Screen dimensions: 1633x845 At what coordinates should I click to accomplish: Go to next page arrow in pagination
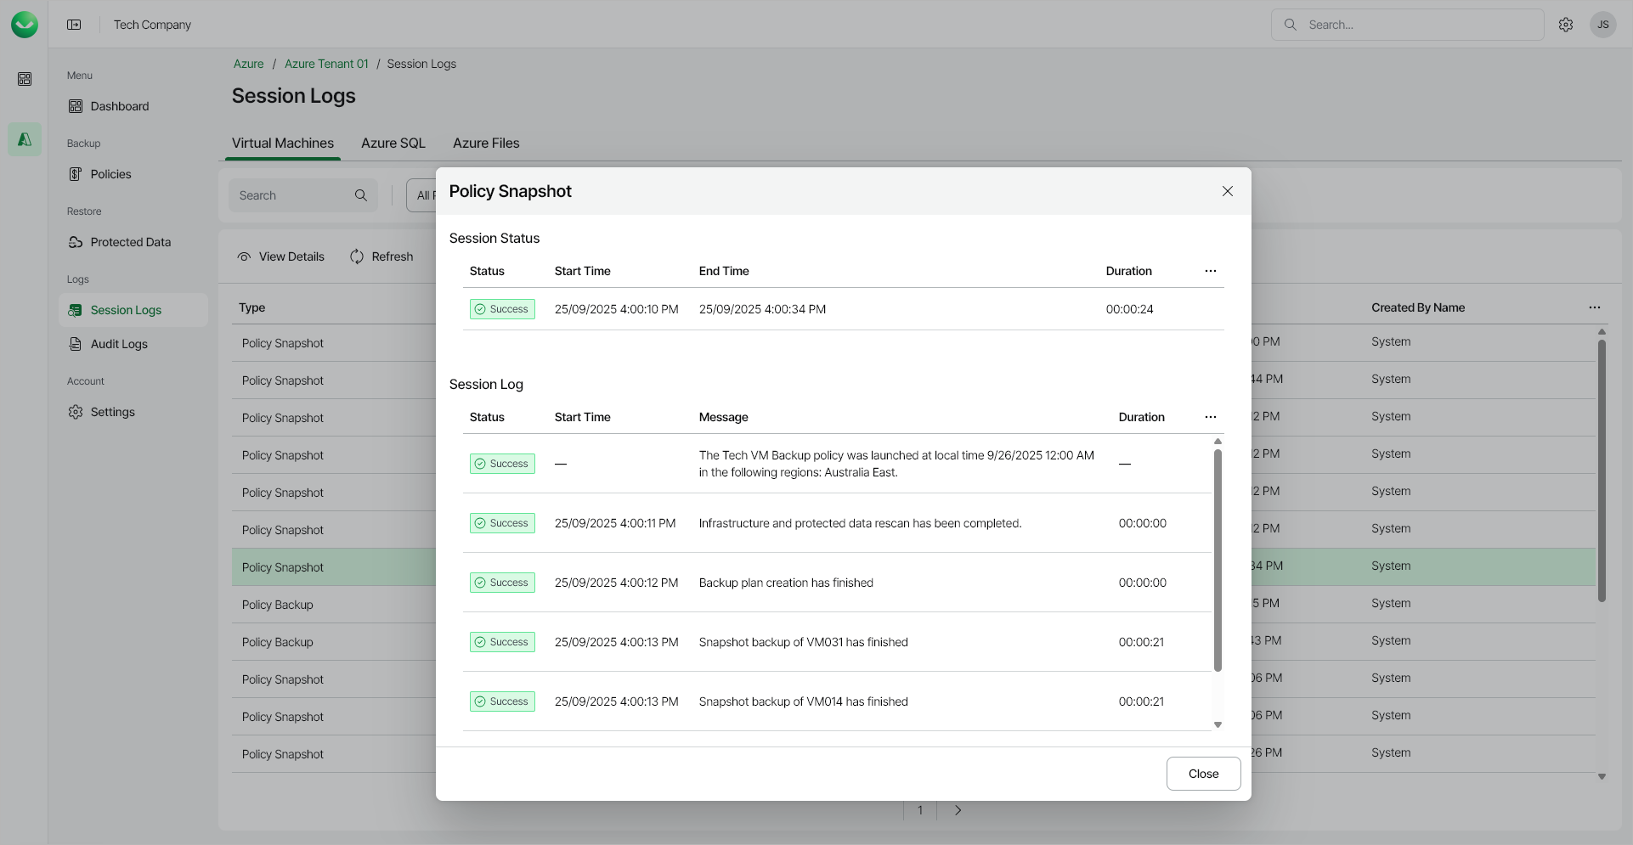tap(958, 810)
